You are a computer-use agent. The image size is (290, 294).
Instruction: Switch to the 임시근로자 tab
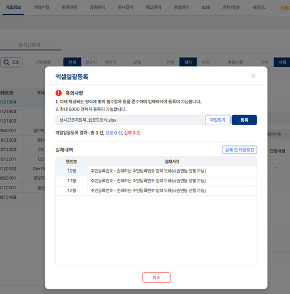(29, 45)
